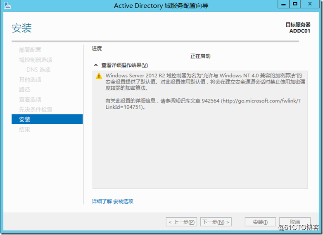Click the 取消 button

(295, 222)
